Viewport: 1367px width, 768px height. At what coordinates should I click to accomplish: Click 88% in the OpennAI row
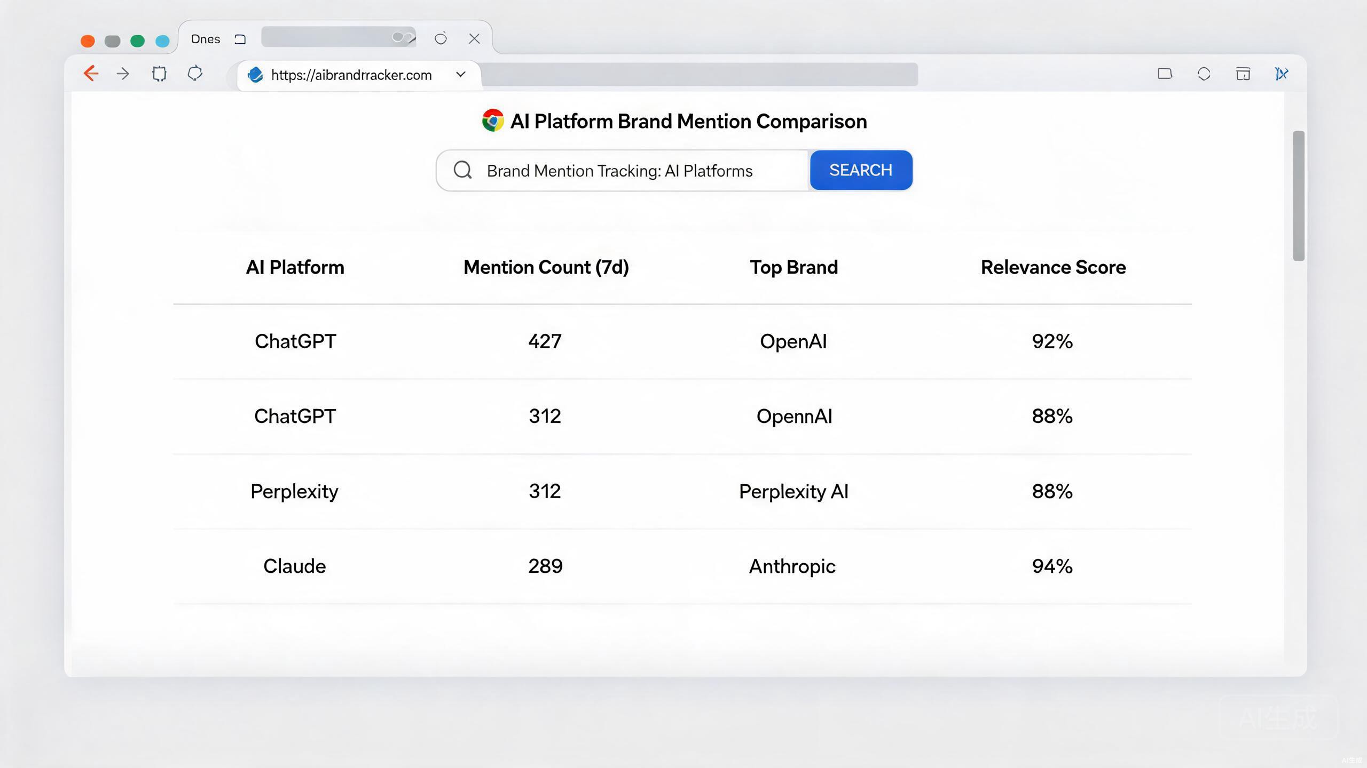(x=1052, y=416)
